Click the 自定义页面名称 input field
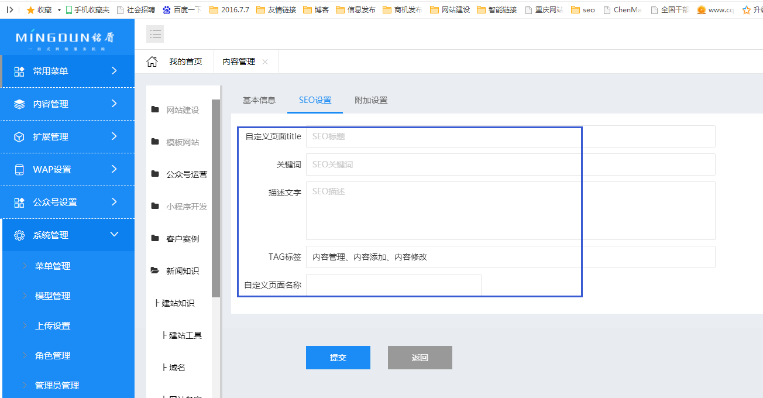763x398 pixels. coord(394,285)
